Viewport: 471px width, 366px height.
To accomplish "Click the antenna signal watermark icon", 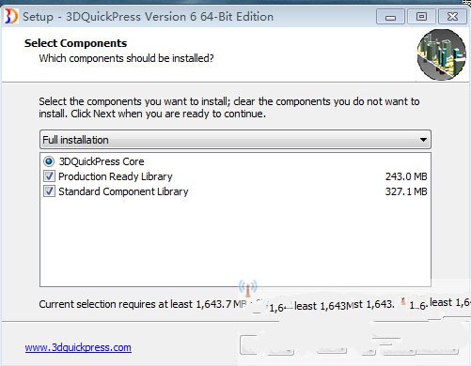I will tap(247, 288).
